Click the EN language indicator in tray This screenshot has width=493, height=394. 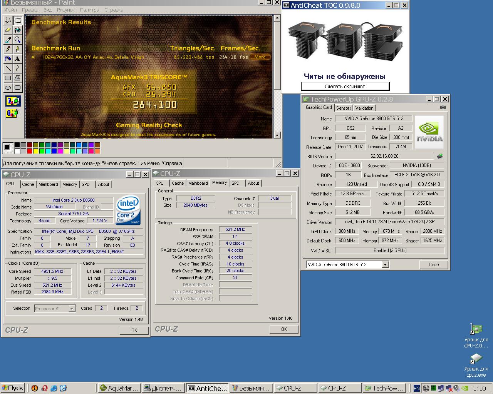point(416,388)
